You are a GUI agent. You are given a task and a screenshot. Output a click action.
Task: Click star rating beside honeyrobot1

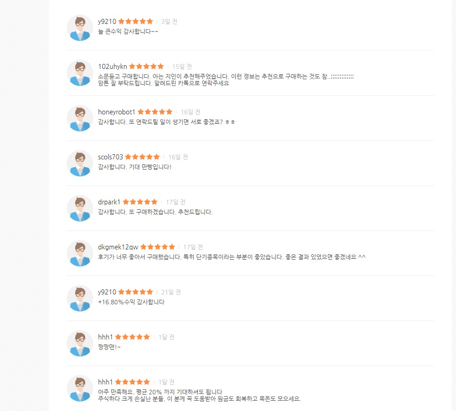(155, 112)
